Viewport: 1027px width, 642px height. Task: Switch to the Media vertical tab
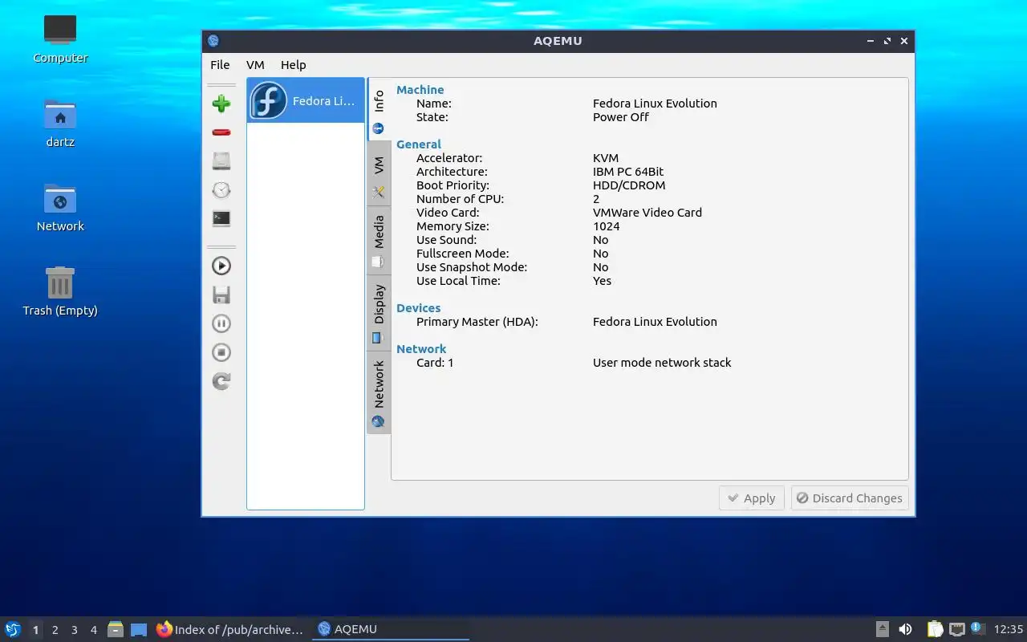tap(379, 240)
